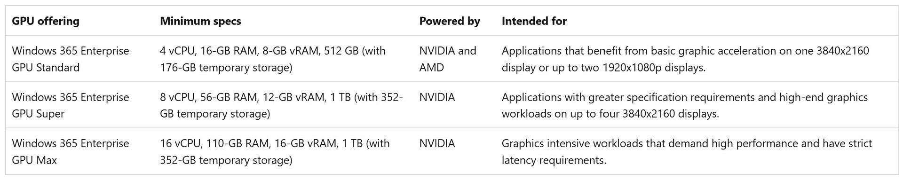Click the latency requirements text
This screenshot has height=180, width=903.
pyautogui.click(x=554, y=161)
